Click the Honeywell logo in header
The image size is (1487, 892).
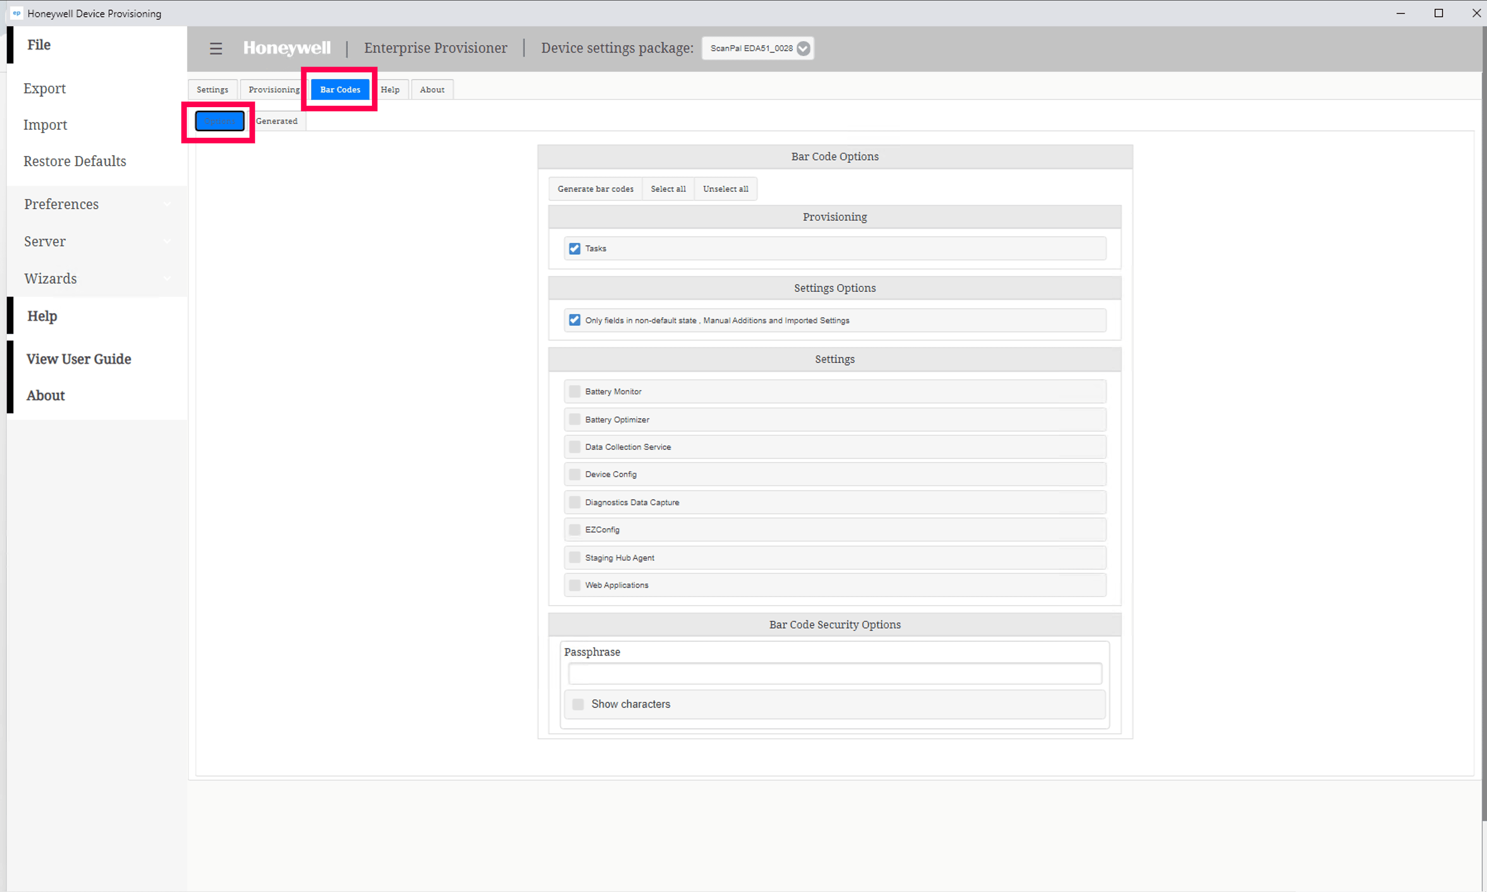click(x=287, y=48)
